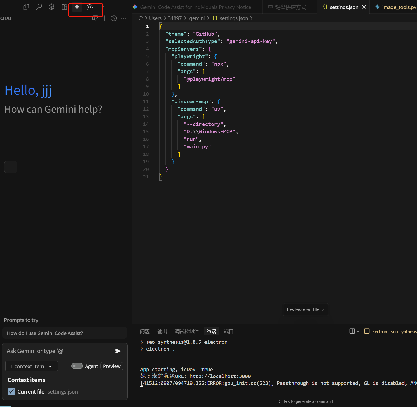
Task: Expand the activity bar overflow chevron
Action: click(102, 7)
